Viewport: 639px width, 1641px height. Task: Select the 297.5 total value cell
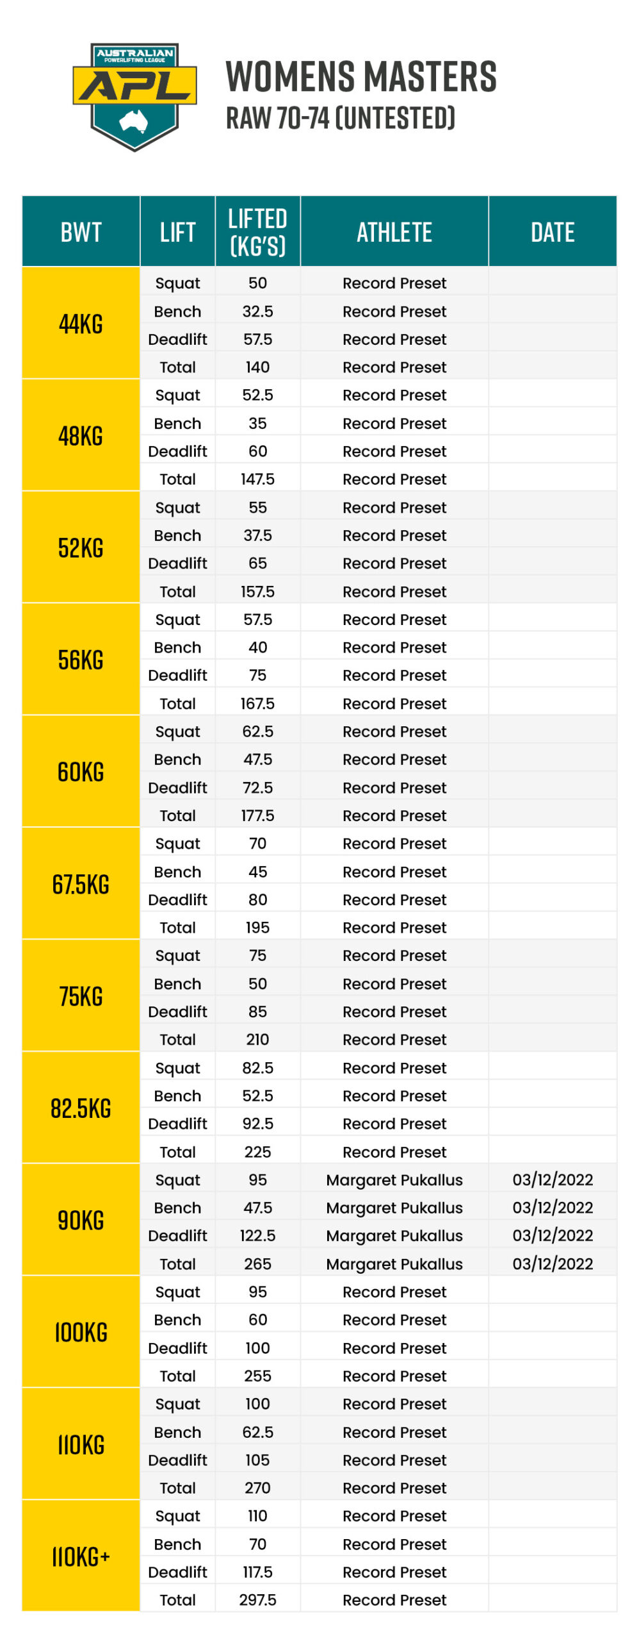pos(257,1599)
